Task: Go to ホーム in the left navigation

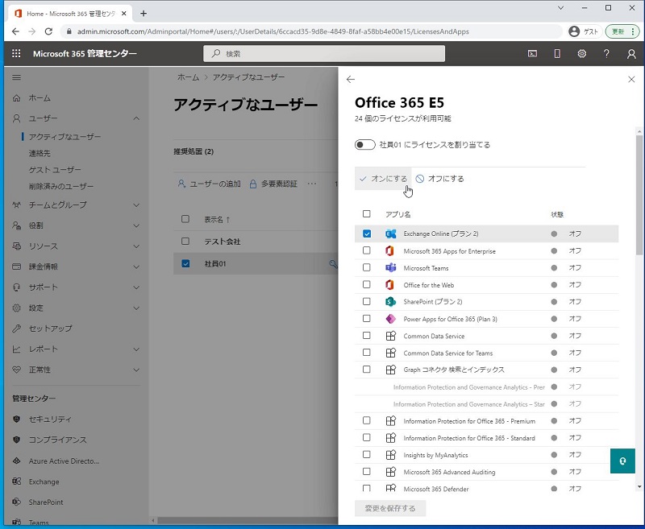Action: point(40,97)
